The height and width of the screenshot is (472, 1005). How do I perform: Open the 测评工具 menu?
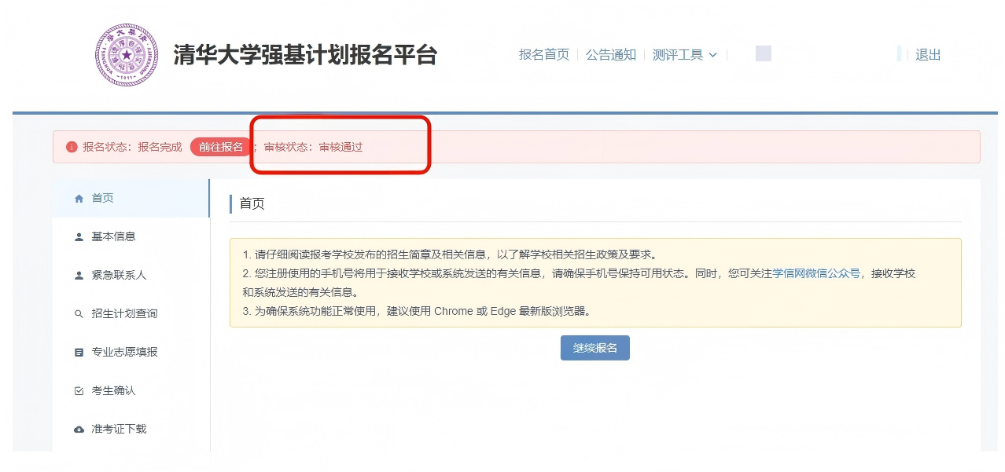pyautogui.click(x=685, y=55)
